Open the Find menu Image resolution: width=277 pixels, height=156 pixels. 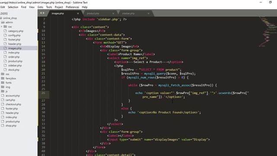[23, 7]
